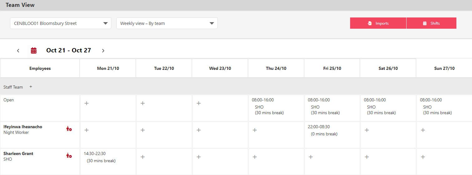Add shift for Ifeyinwa on Sat 26/10
This screenshot has width=472, height=175.
(x=367, y=130)
